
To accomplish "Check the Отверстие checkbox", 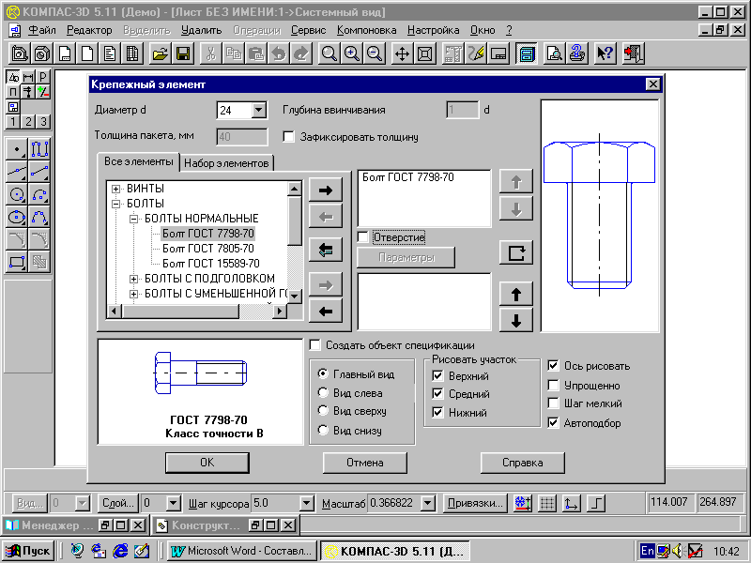I will click(363, 237).
